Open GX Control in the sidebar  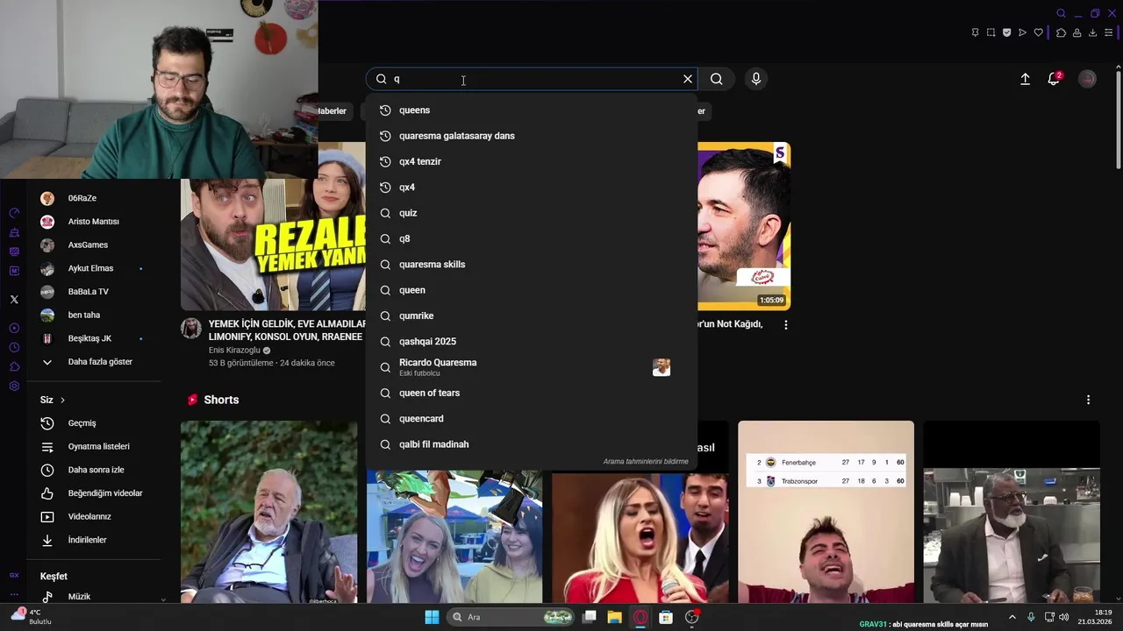(x=14, y=213)
